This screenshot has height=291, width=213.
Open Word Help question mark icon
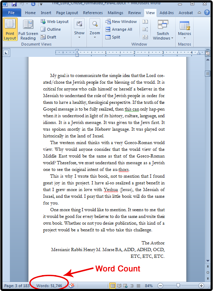tap(207, 13)
